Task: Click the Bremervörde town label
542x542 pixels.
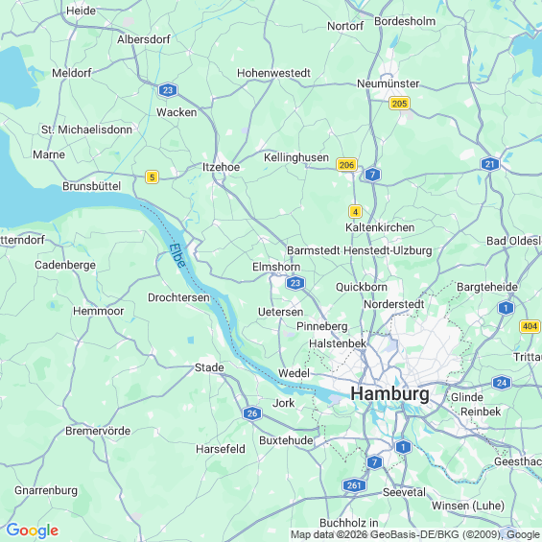Action: point(98,431)
